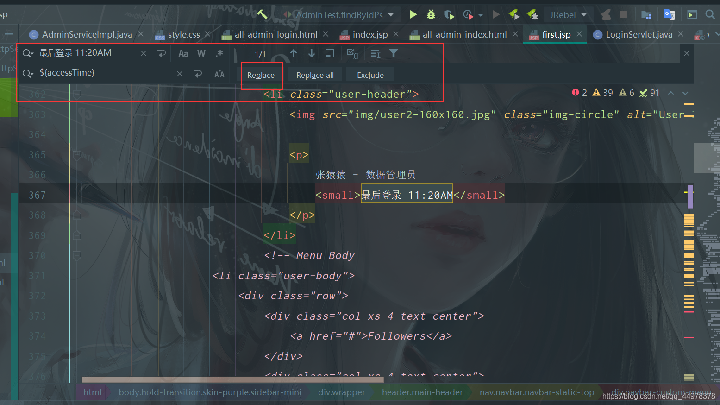The width and height of the screenshot is (720, 405).
Task: Open the Project Structure icon
Action: [646, 15]
